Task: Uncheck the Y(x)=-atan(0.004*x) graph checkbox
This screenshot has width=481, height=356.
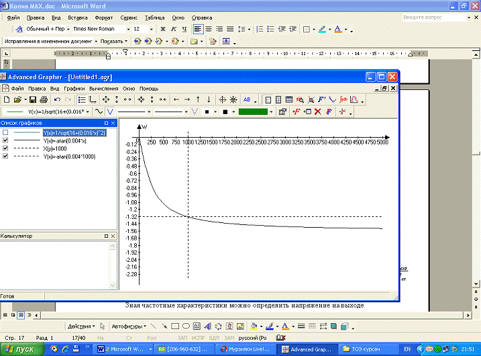Action: point(6,140)
